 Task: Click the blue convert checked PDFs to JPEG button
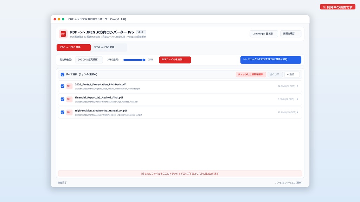pyautogui.click(x=271, y=60)
